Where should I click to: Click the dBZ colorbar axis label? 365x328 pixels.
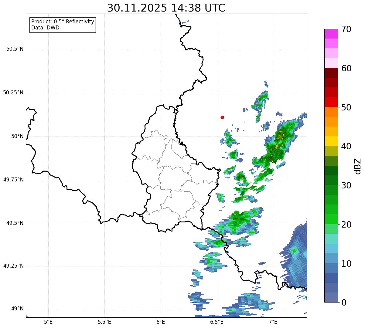(358, 166)
